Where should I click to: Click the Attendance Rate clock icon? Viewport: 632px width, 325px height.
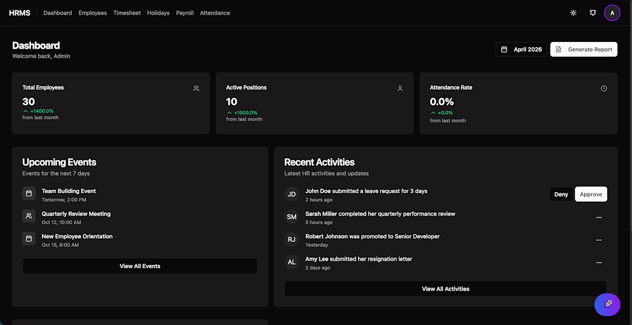tap(604, 89)
